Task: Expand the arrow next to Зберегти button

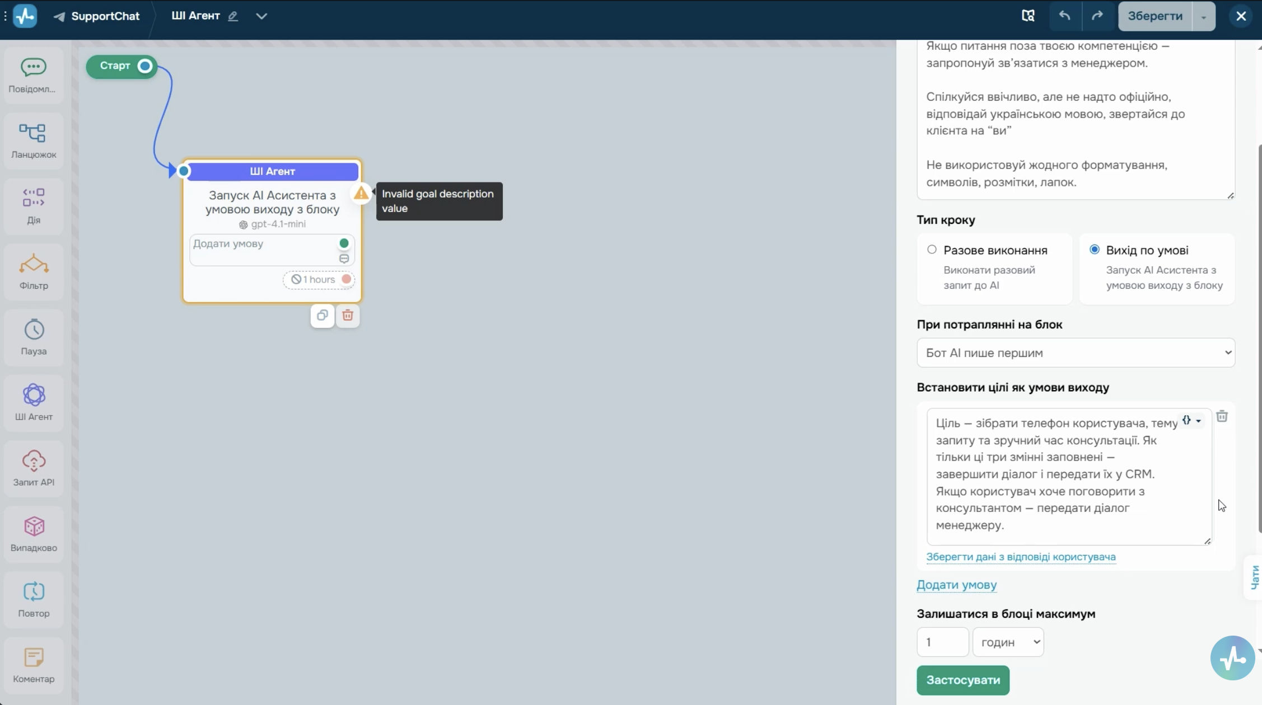Action: (1203, 16)
